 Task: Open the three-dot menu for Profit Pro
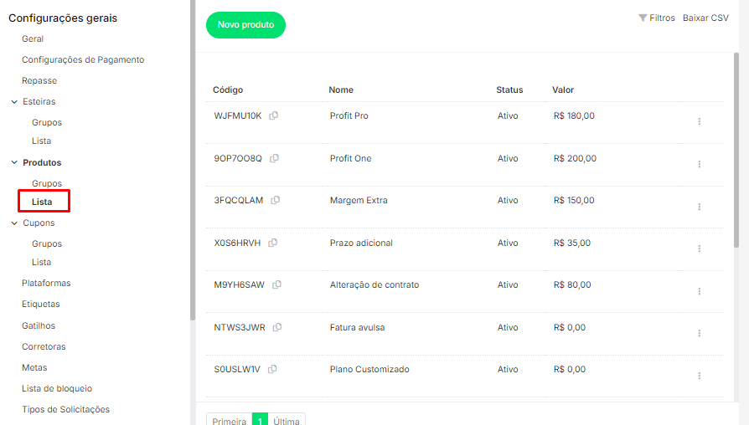click(x=699, y=121)
